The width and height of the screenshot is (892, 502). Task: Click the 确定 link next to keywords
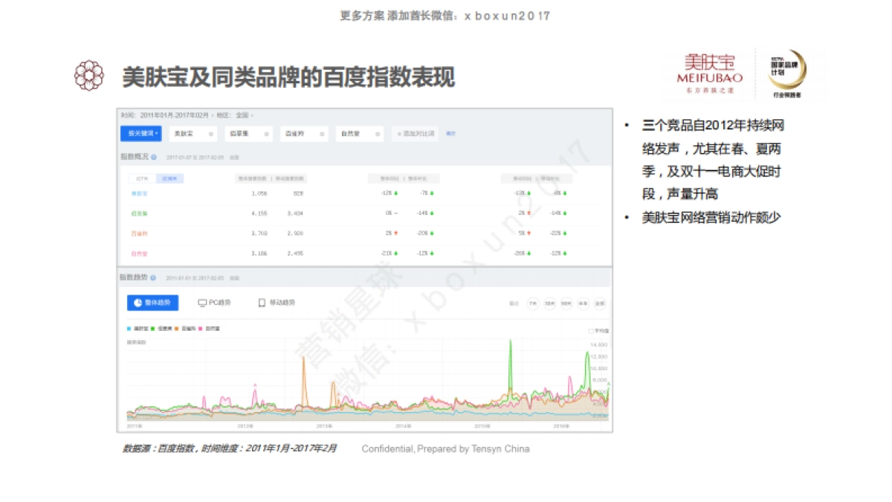pos(450,134)
